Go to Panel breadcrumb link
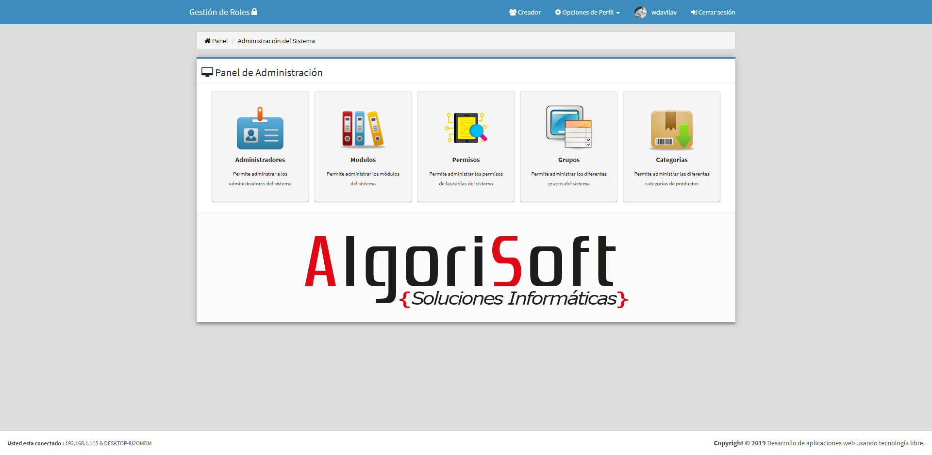 (220, 41)
